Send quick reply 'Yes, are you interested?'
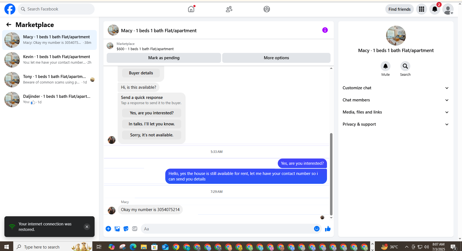The height and width of the screenshot is (251, 462). click(152, 113)
